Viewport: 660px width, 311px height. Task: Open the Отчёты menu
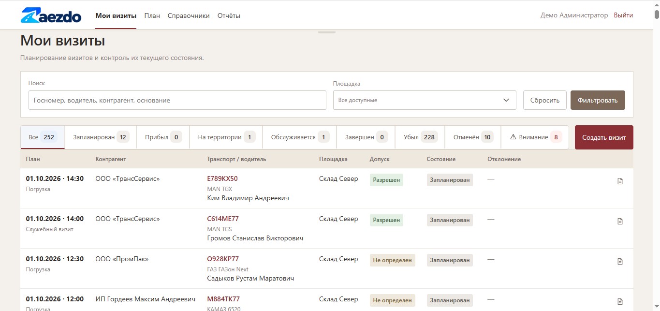point(229,15)
